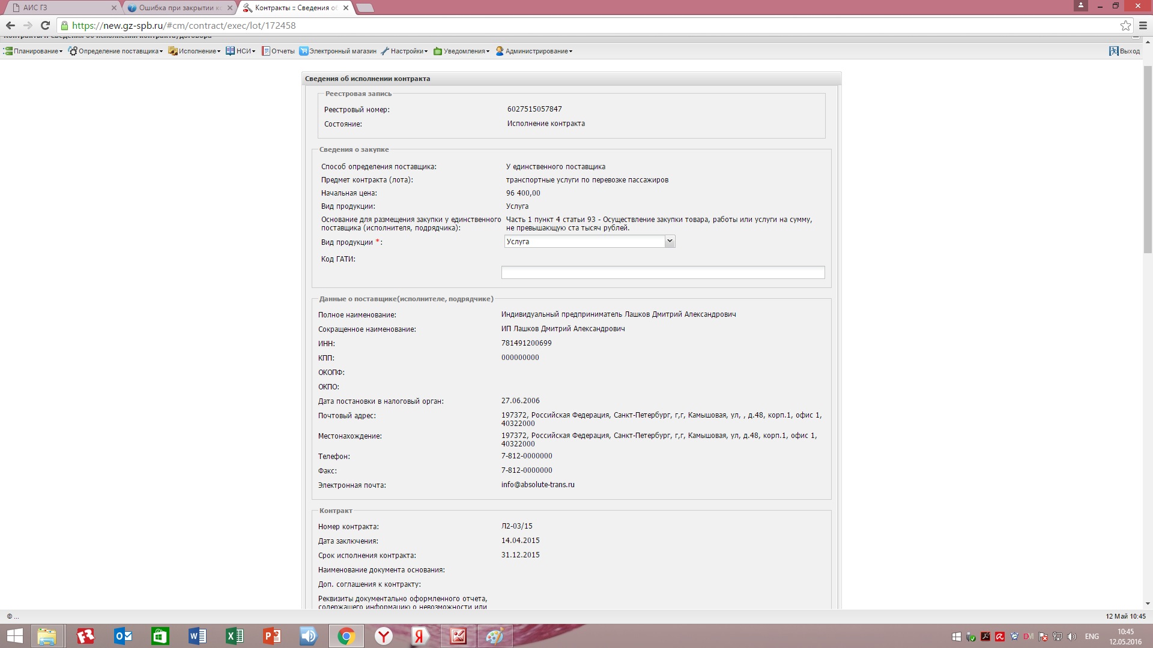This screenshot has width=1153, height=648.
Task: Expand the Вид продукции dropdown
Action: [670, 241]
